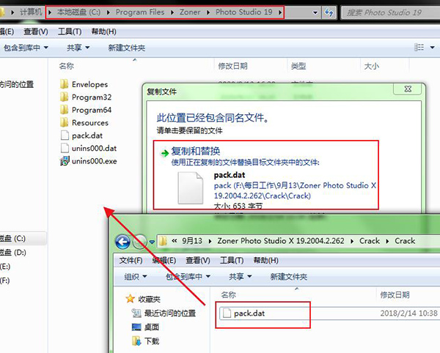Select the unins000.dat file icon
The width and height of the screenshot is (440, 353).
(x=65, y=148)
